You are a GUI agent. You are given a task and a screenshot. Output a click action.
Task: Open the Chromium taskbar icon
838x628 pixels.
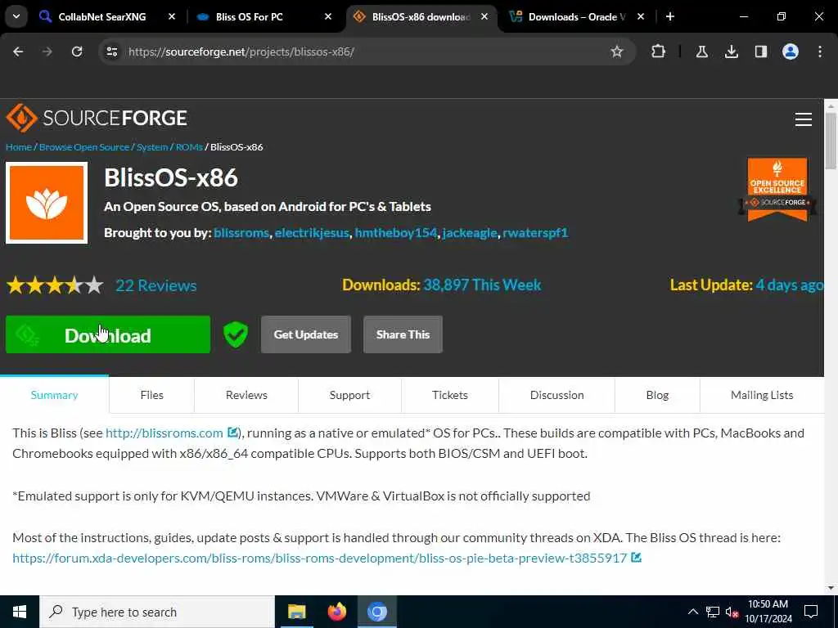(x=376, y=612)
